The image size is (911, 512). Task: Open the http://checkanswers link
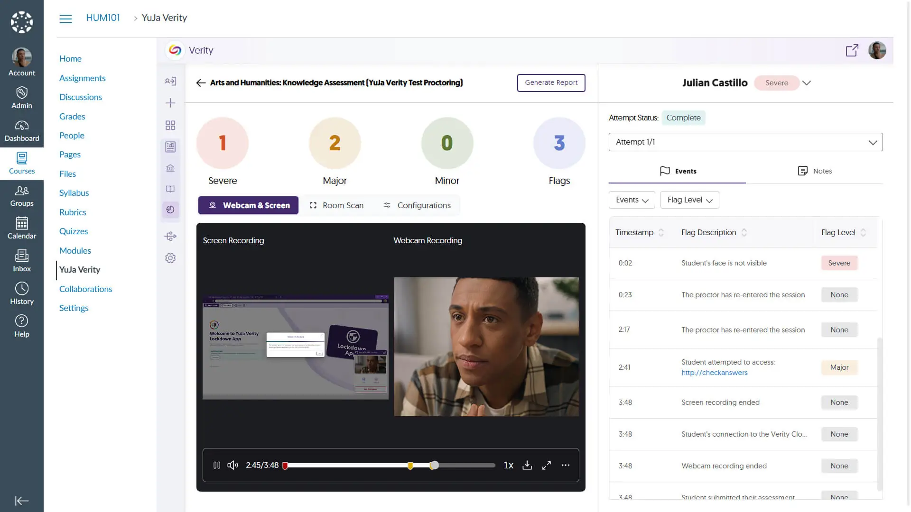[714, 373]
